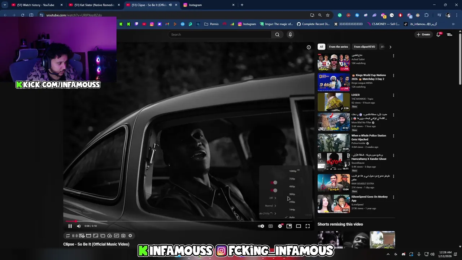
Task: Take a screenshot with the camera icon
Action: click(123, 236)
